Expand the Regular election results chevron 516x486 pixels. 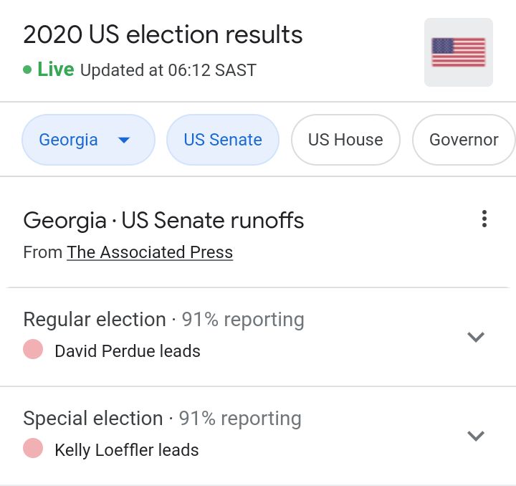pos(476,337)
